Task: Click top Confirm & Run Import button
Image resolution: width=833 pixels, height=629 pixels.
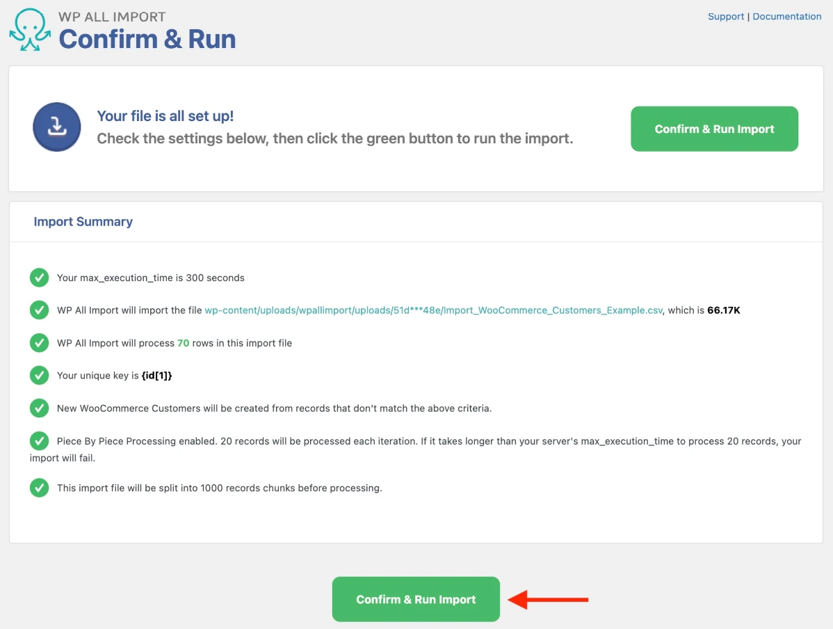Action: click(x=714, y=129)
